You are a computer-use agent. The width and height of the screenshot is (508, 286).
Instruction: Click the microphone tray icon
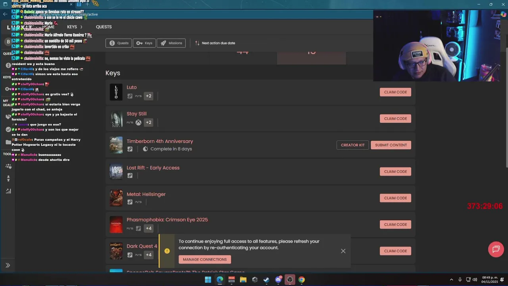pos(460,280)
